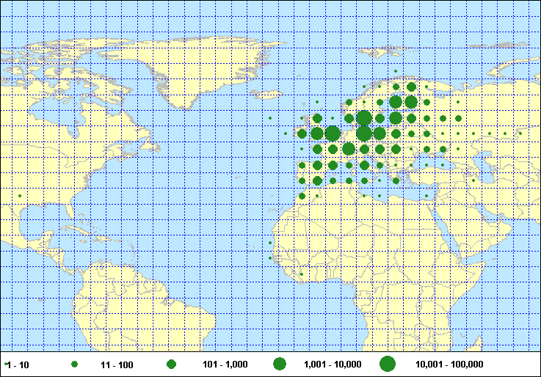This screenshot has height=377, width=541.
Task: Select the isolated green dot in western North America
Action: tap(20, 195)
